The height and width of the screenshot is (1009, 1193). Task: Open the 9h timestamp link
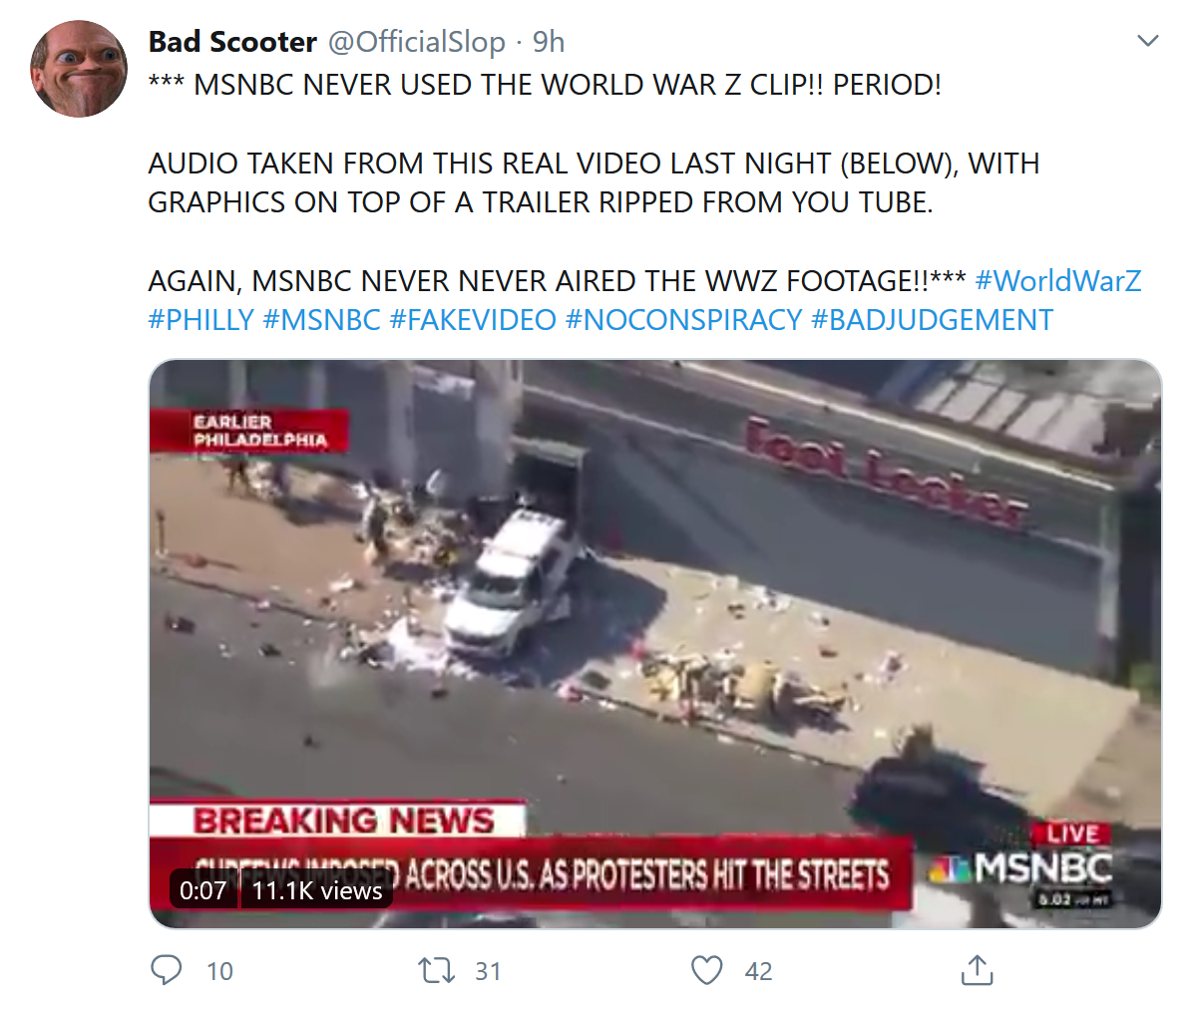[549, 42]
